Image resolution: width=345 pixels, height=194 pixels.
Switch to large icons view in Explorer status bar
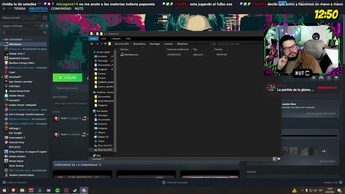pos(279,159)
